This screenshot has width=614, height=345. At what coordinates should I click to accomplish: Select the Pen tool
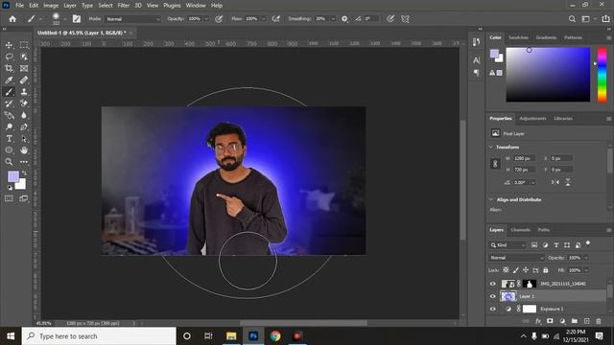[x=24, y=127]
